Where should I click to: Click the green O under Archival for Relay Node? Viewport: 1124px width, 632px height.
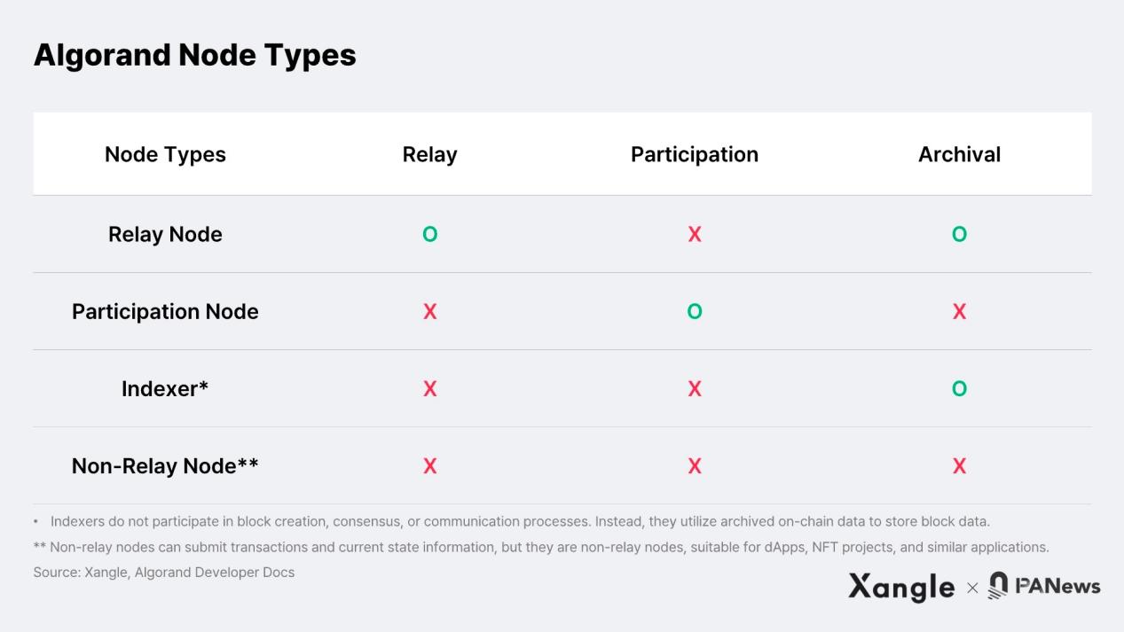point(959,234)
